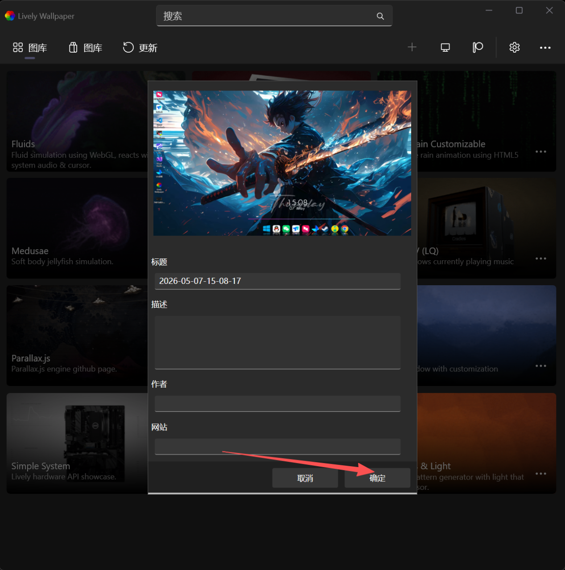Click the 描述 description text area
This screenshot has width=565, height=570.
pyautogui.click(x=277, y=343)
